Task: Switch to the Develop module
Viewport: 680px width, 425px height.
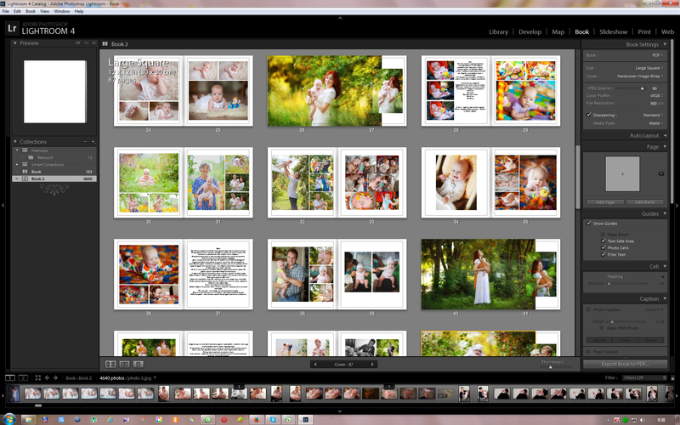Action: [x=530, y=31]
